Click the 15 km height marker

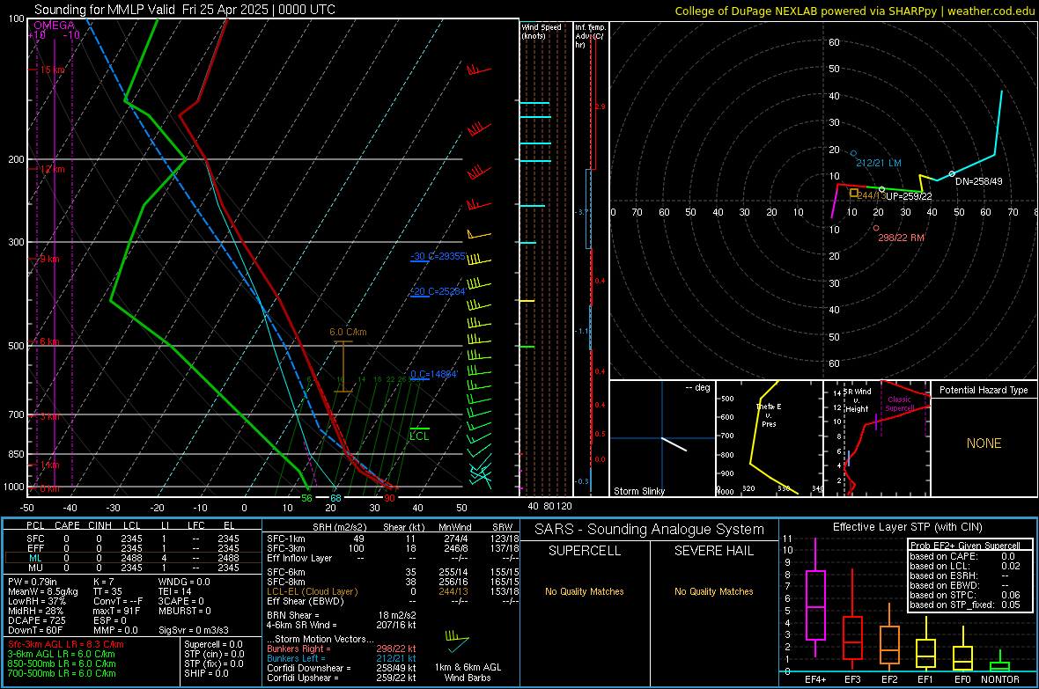(x=52, y=70)
